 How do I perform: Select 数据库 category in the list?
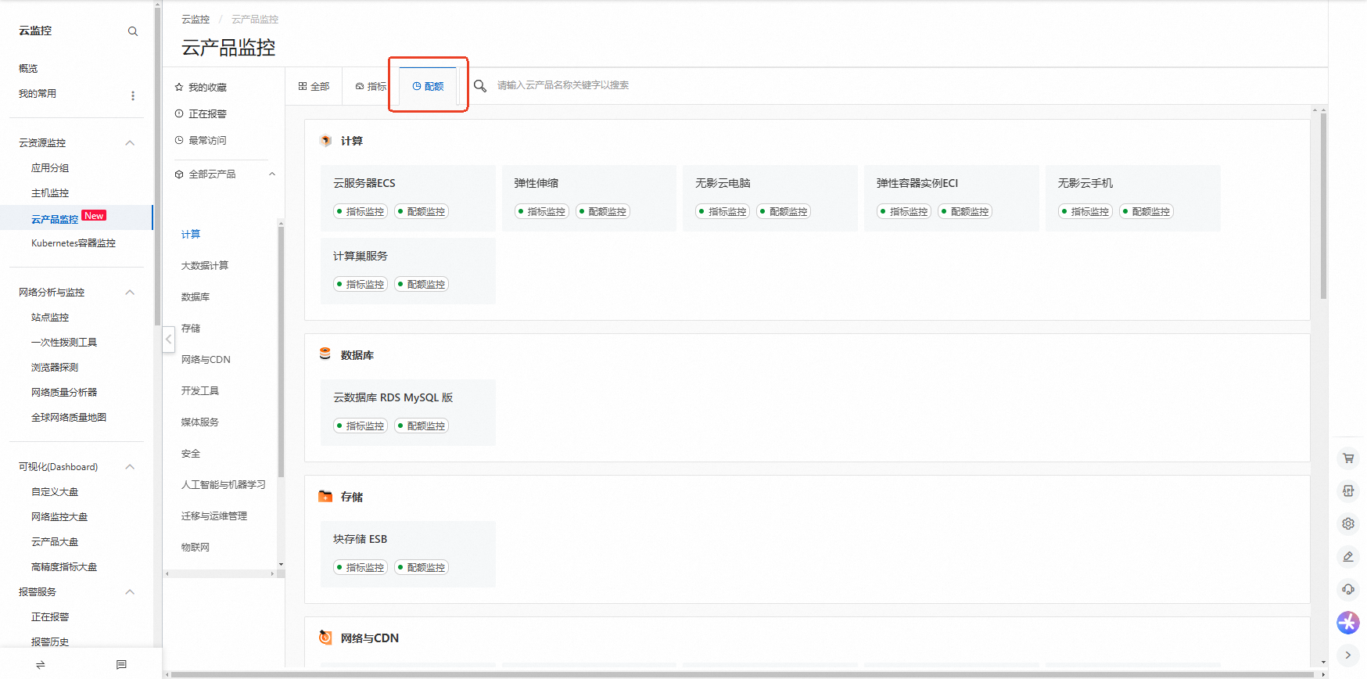click(x=196, y=297)
